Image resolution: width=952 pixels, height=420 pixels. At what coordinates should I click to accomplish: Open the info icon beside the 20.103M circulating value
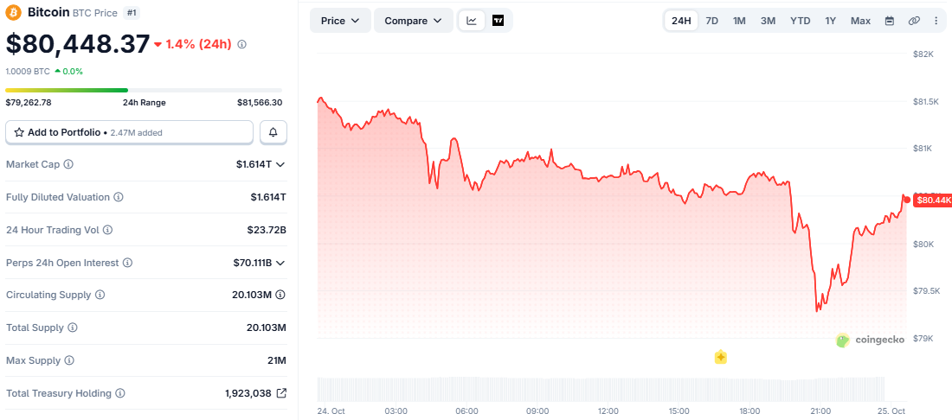pyautogui.click(x=280, y=295)
